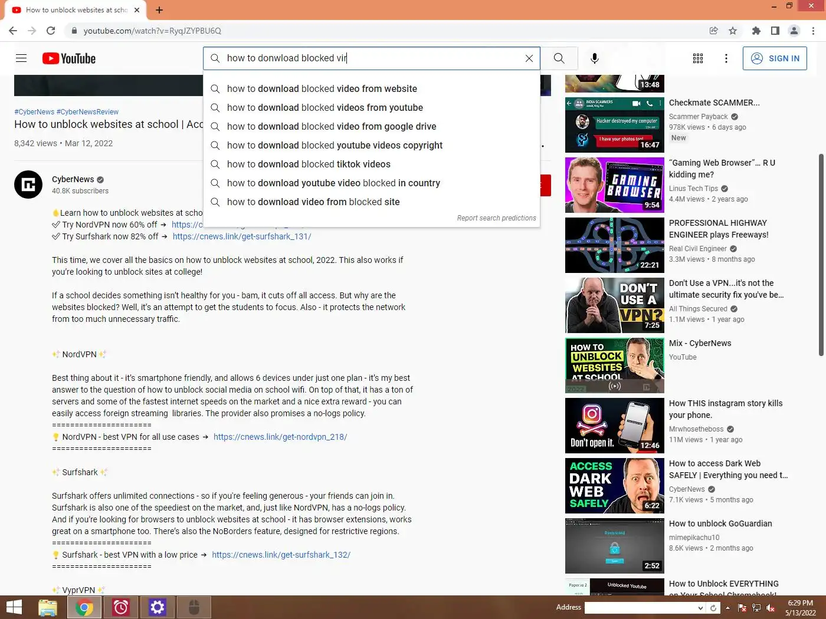
Task: Submit search with the magnifier button
Action: pyautogui.click(x=559, y=58)
